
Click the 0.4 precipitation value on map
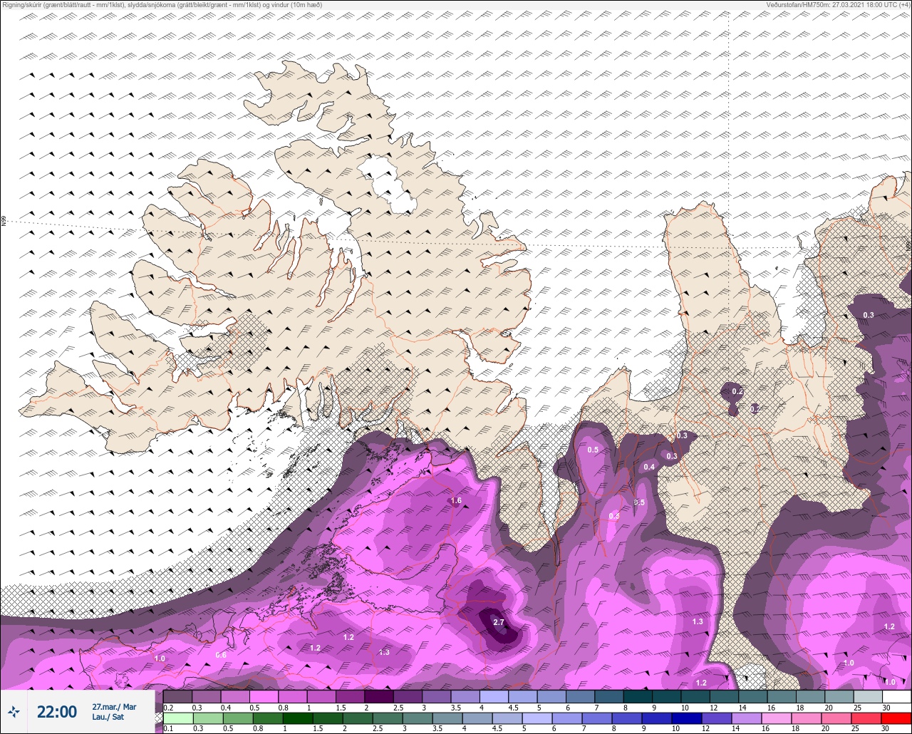pyautogui.click(x=649, y=467)
